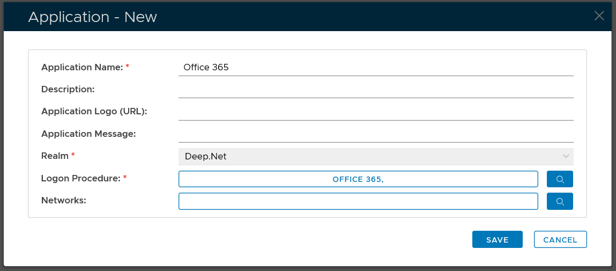Close the Application - New dialog
The width and height of the screenshot is (616, 271).
599,16
